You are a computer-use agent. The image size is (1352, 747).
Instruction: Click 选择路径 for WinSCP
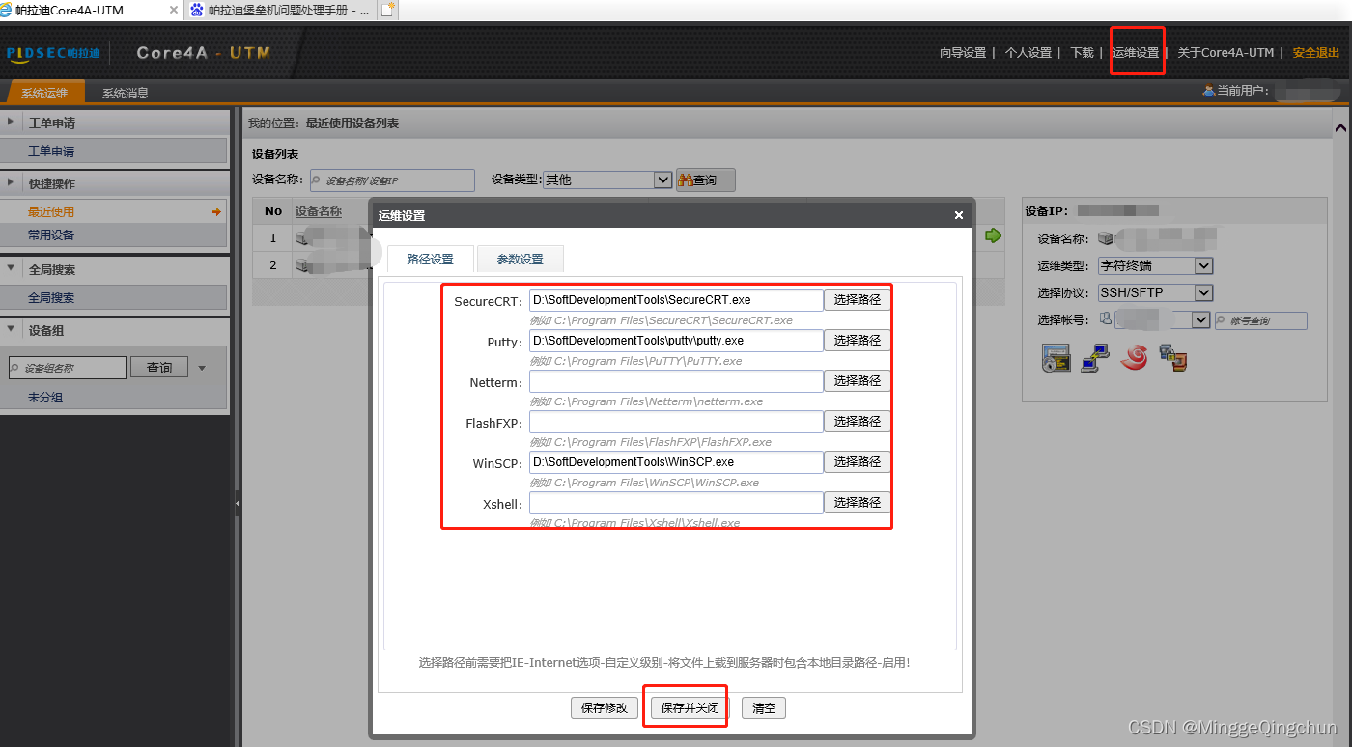[x=858, y=462]
